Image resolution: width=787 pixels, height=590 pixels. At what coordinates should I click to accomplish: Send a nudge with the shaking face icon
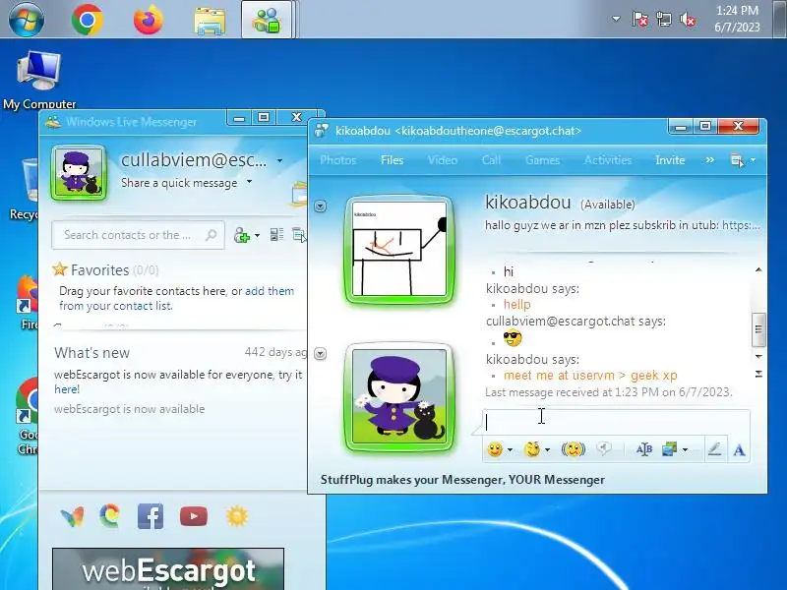point(574,449)
